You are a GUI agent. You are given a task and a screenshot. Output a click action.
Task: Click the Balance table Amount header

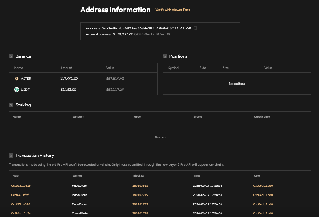pos(66,68)
